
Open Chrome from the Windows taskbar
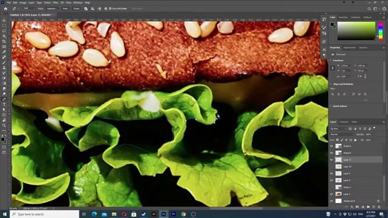click(x=183, y=214)
